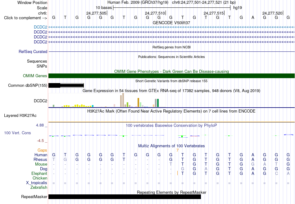
Task: Click the 10 bases scale bar
Action: 172,8
